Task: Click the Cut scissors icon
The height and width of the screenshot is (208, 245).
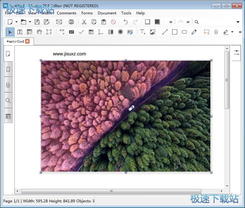Action: 84,22
